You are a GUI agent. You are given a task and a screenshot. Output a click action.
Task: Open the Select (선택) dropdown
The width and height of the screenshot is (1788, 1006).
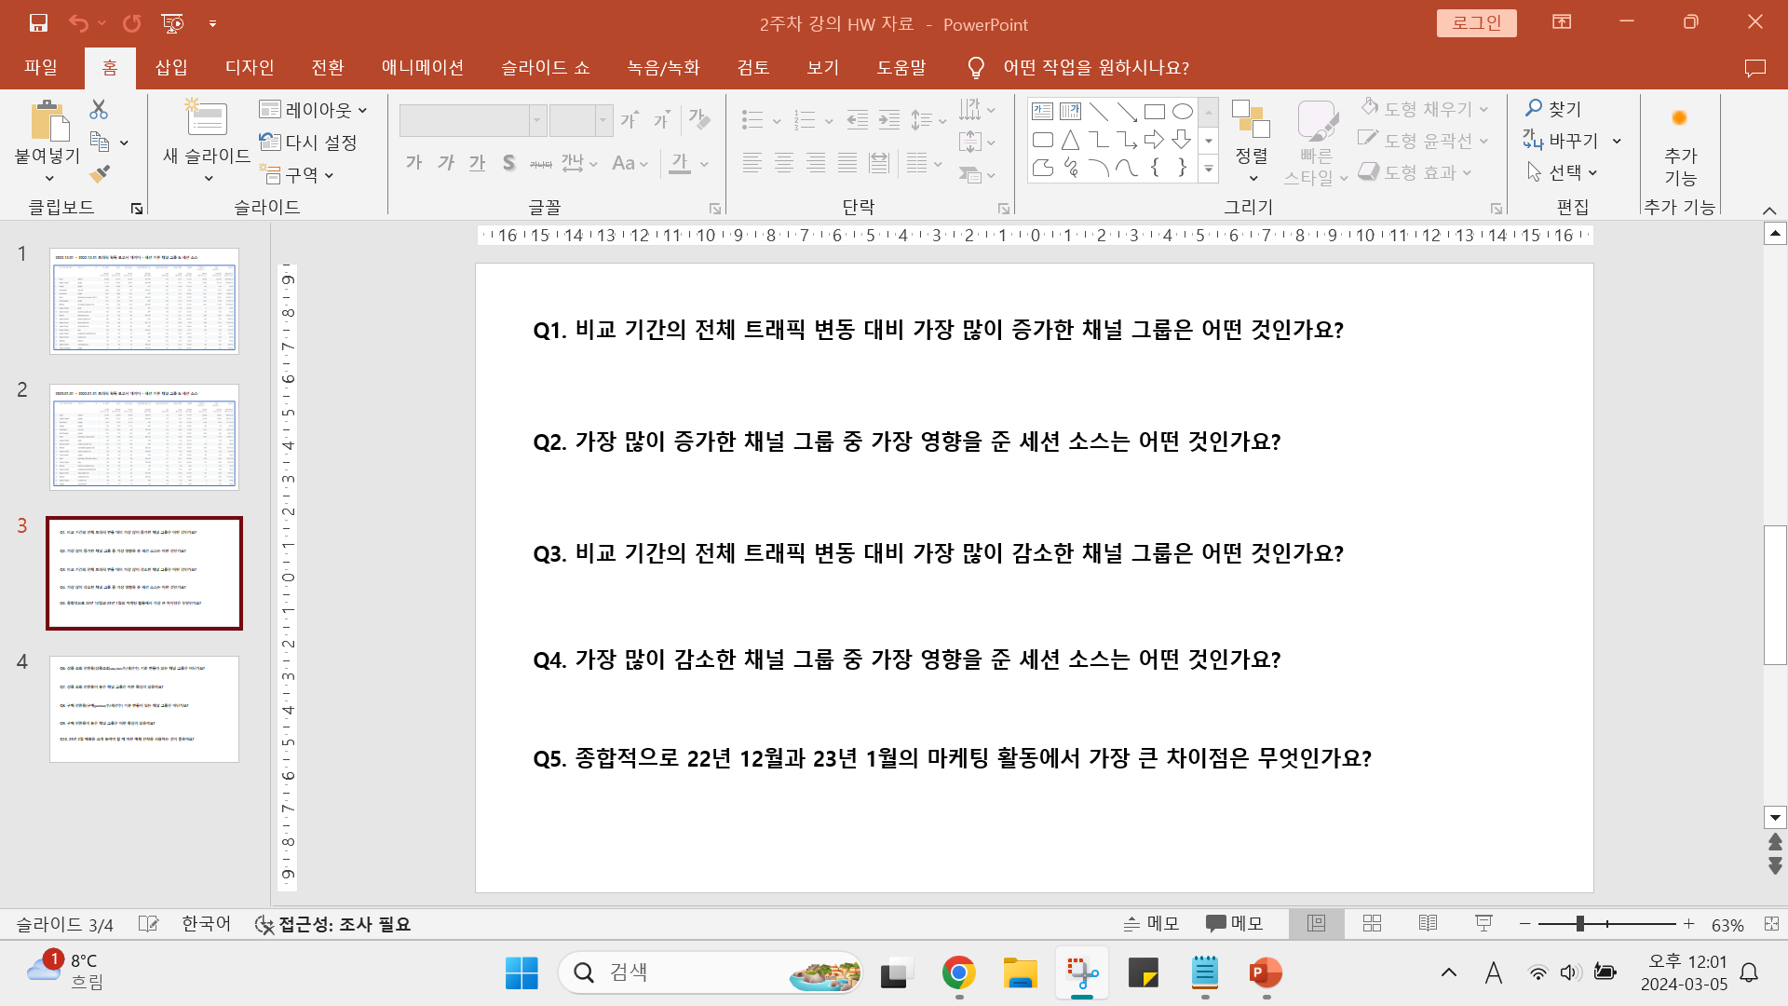pyautogui.click(x=1562, y=172)
